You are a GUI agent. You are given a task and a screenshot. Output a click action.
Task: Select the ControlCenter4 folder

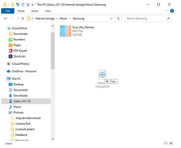25,129
